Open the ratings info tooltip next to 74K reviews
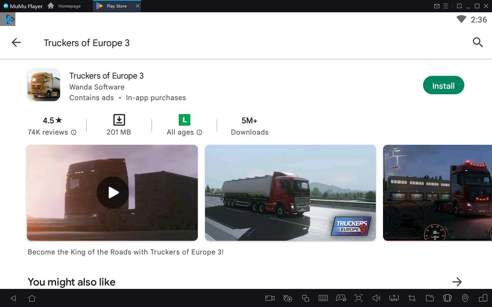Image resolution: width=492 pixels, height=307 pixels. click(x=74, y=132)
